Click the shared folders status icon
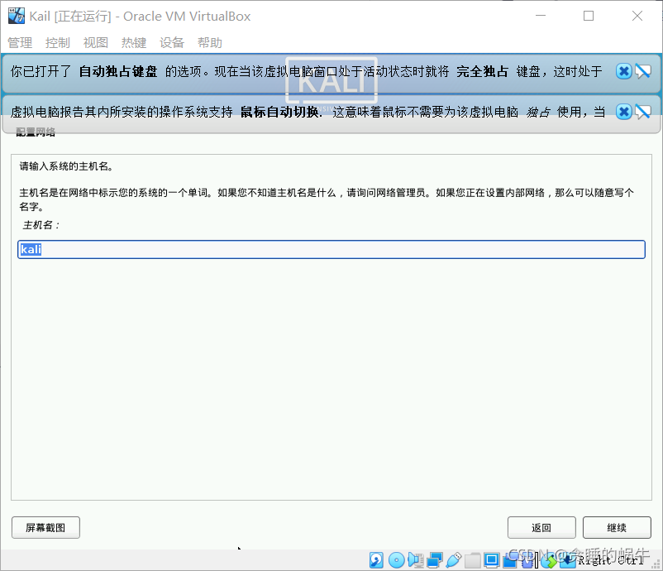 tap(473, 560)
